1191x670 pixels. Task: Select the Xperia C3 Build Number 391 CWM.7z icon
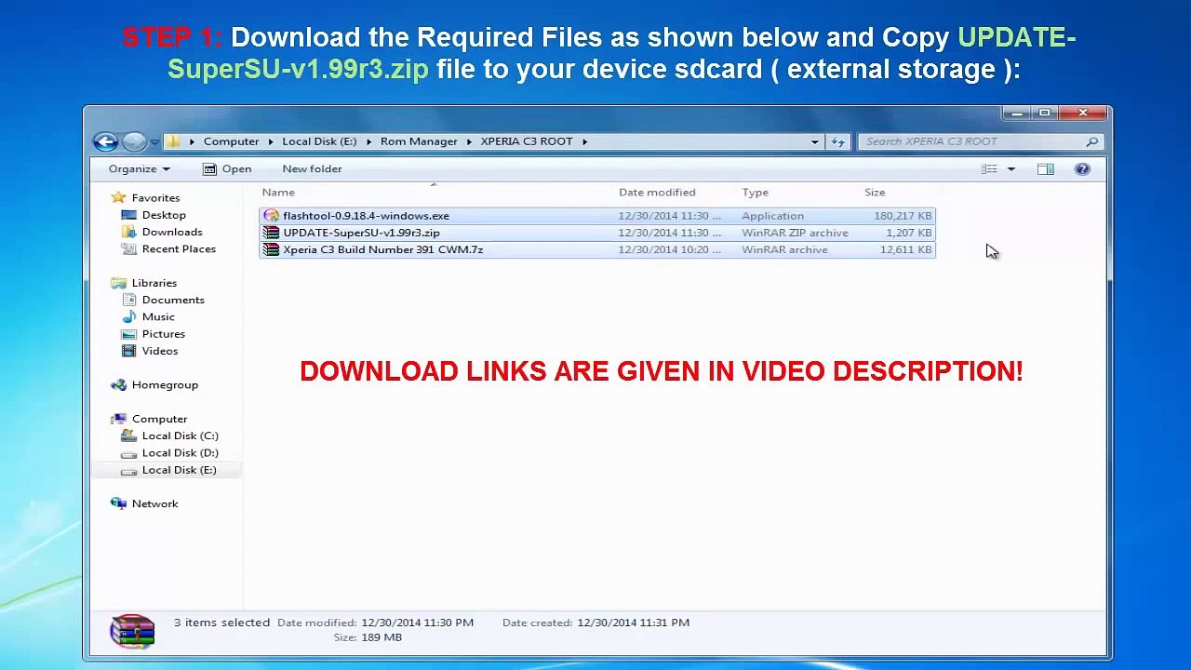pyautogui.click(x=271, y=249)
